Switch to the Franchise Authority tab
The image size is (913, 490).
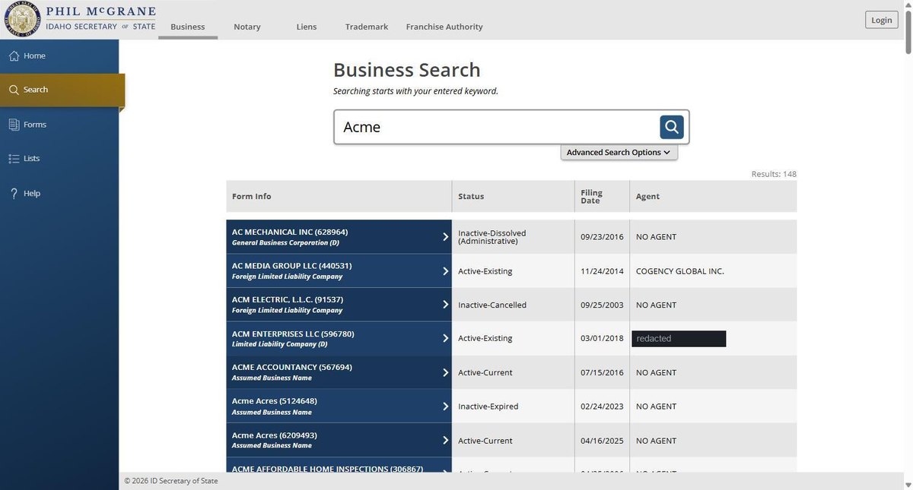tap(444, 27)
